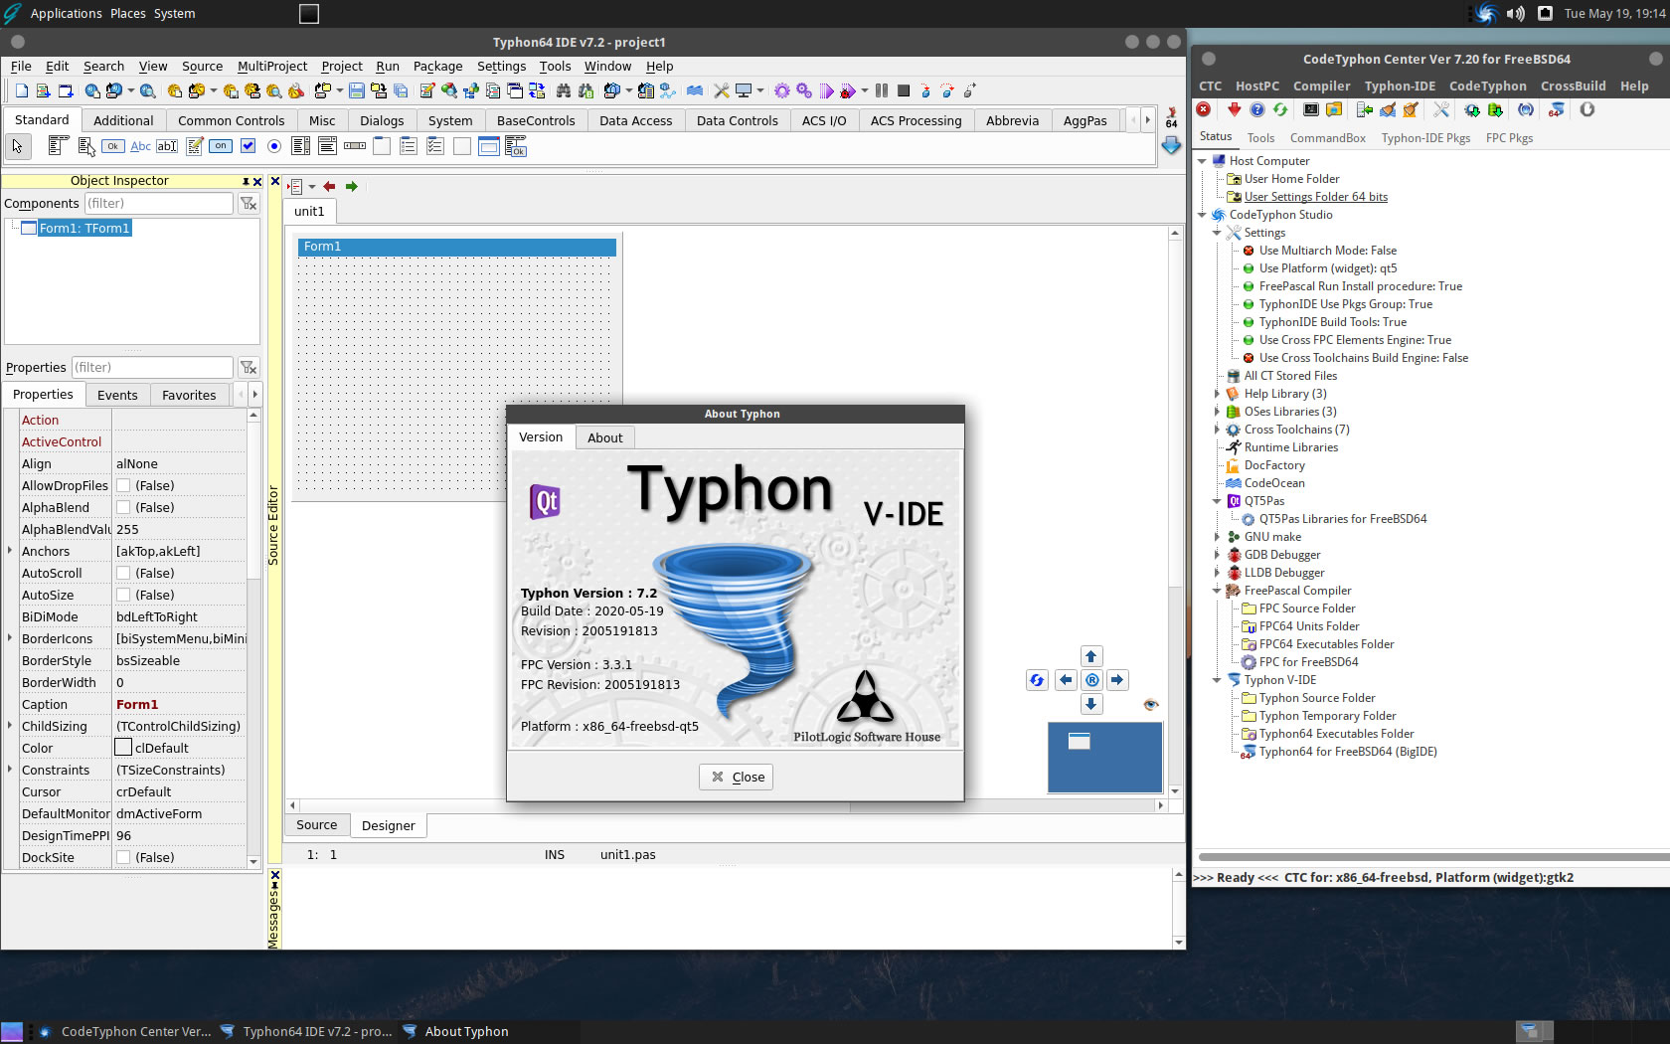Switch to Source view tab
This screenshot has height=1044, width=1670.
pyautogui.click(x=316, y=824)
